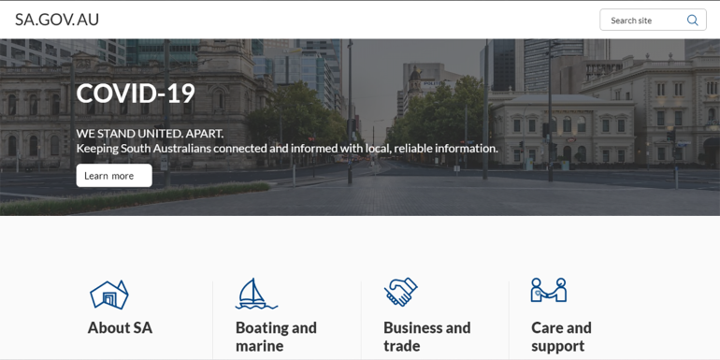Go to SA.GOV.AU home via logo
The width and height of the screenshot is (720, 360).
(x=57, y=20)
